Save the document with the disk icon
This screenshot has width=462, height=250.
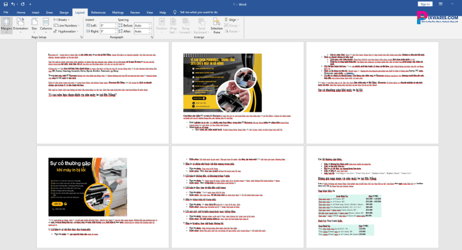pos(5,3)
